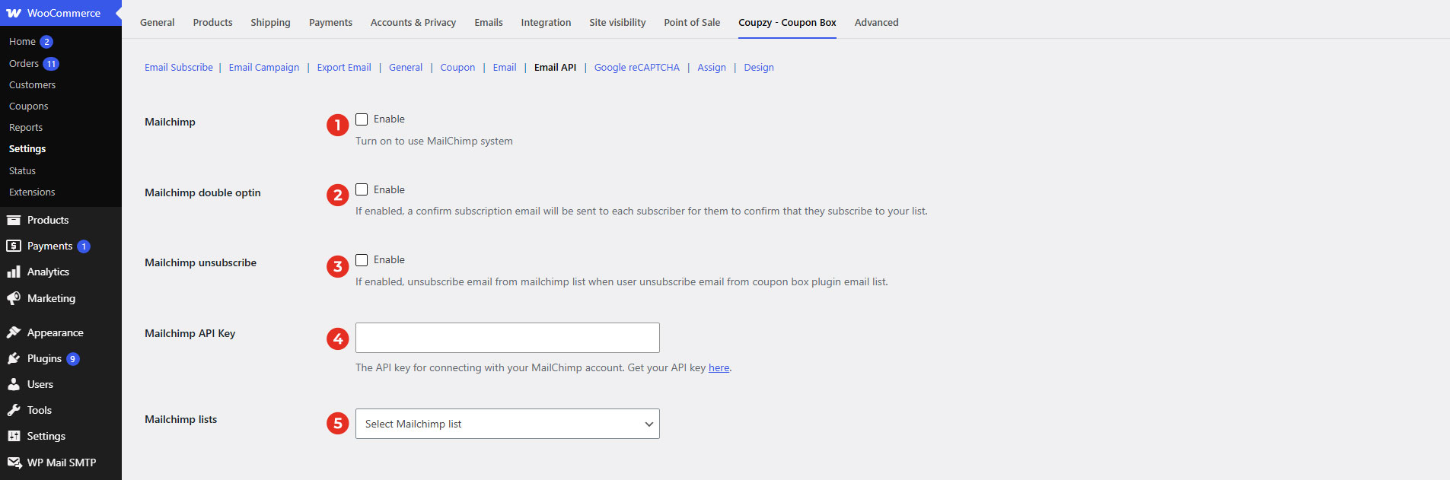This screenshot has width=1450, height=480.
Task: Click the Settings sliders icon in sidebar
Action: [14, 436]
